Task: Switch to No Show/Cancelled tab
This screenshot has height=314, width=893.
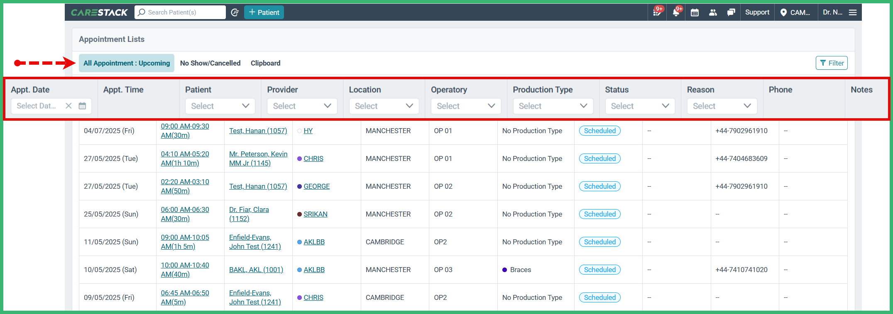Action: 210,63
